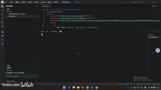Split the editor with the layout icon
Viewport: 161px width, 90px height.
click(x=156, y=6)
